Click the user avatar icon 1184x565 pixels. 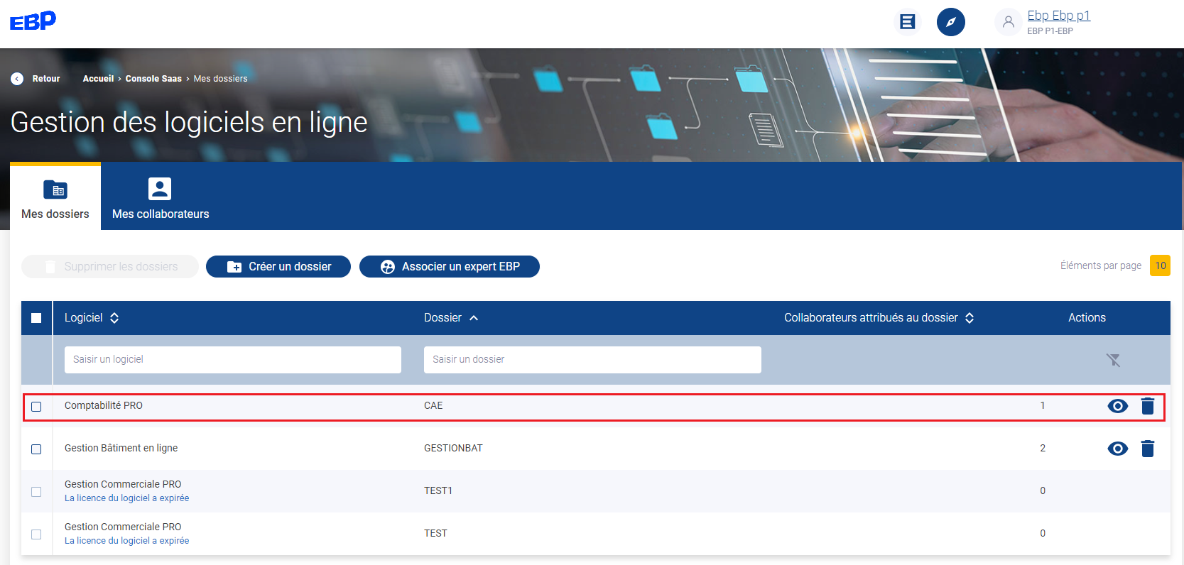point(1008,22)
